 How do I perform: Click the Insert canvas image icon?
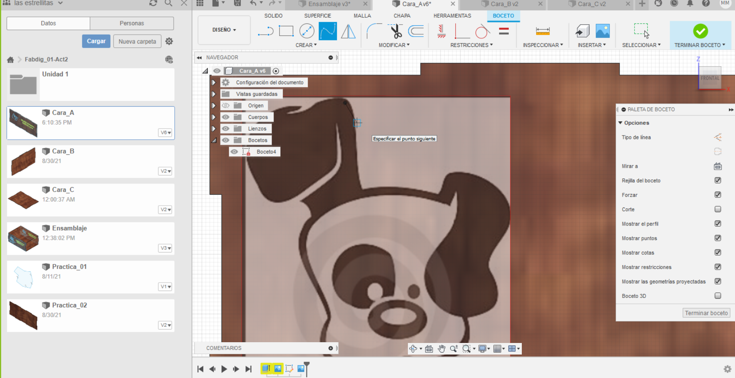point(603,31)
